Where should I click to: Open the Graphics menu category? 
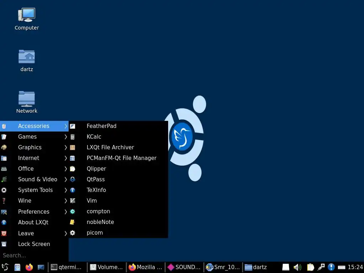(34, 148)
